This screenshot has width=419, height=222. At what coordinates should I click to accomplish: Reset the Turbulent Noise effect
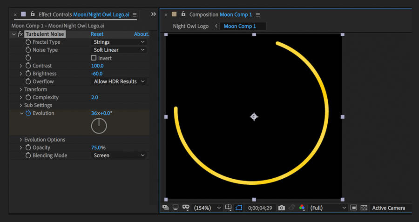(97, 34)
